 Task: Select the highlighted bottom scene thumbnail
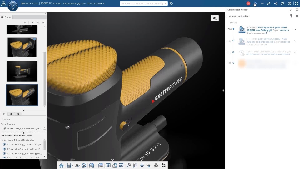pos(22,95)
